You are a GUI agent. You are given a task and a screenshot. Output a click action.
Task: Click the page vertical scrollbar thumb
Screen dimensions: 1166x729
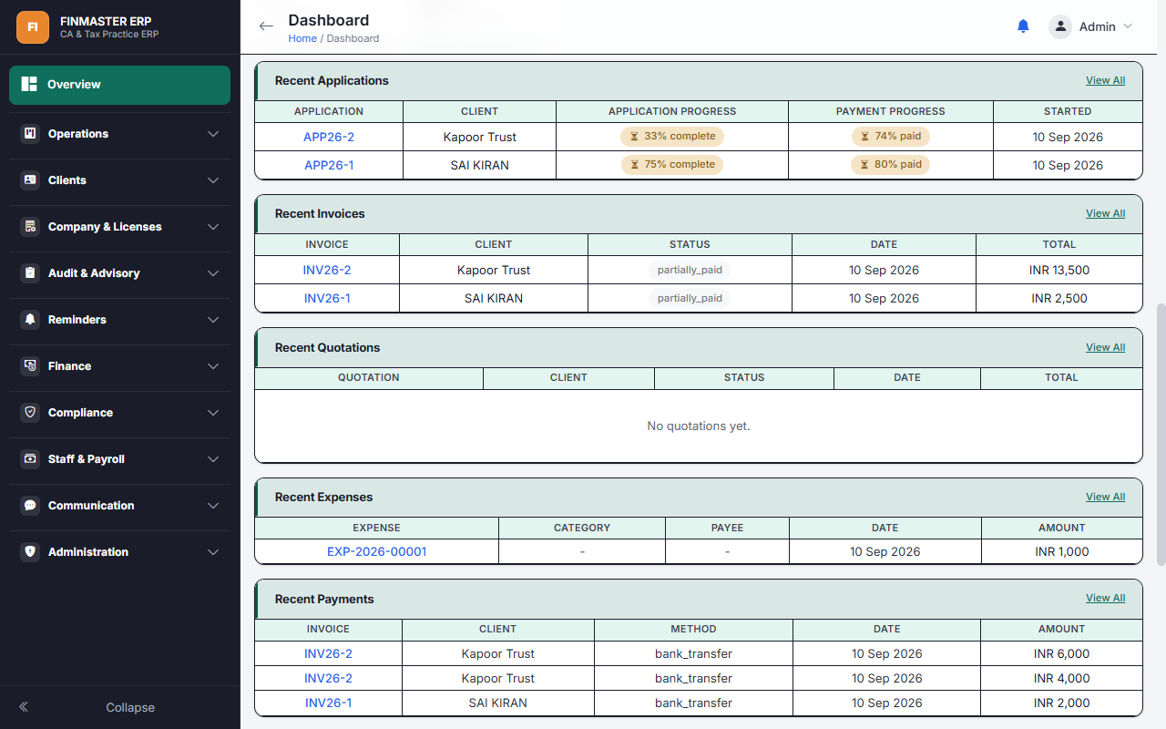(x=1161, y=435)
